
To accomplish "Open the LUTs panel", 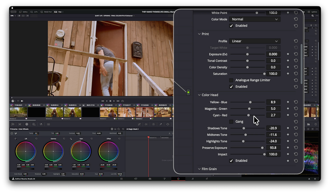I will pyautogui.click(x=34, y=12).
